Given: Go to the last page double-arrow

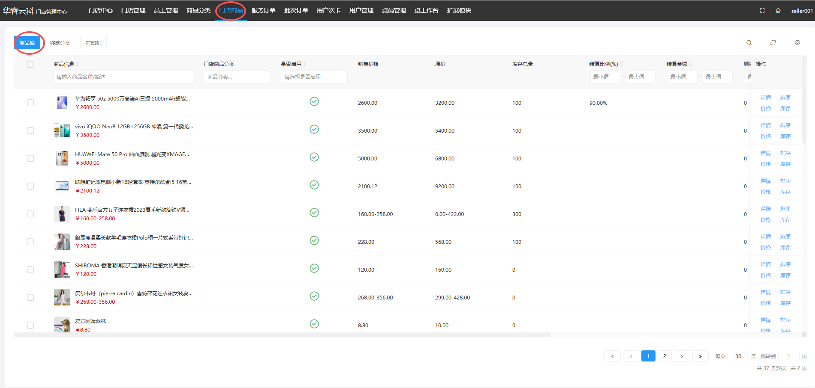Looking at the screenshot, I should pyautogui.click(x=700, y=356).
